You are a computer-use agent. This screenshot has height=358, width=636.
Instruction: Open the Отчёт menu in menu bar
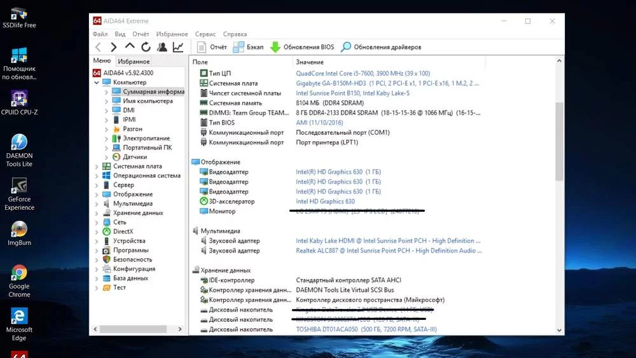(x=141, y=34)
